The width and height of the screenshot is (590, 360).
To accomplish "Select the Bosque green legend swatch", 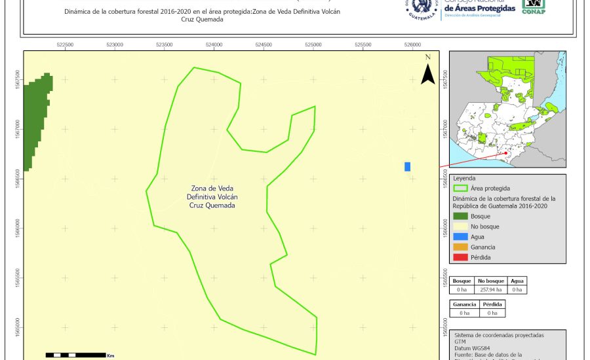I will pyautogui.click(x=462, y=216).
